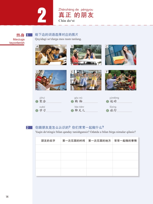Viewport: 153px width, 204px height.
Task: Click 'Quyidagi so'zlarga mos rasm tanlang.'
Action: (x=58, y=39)
